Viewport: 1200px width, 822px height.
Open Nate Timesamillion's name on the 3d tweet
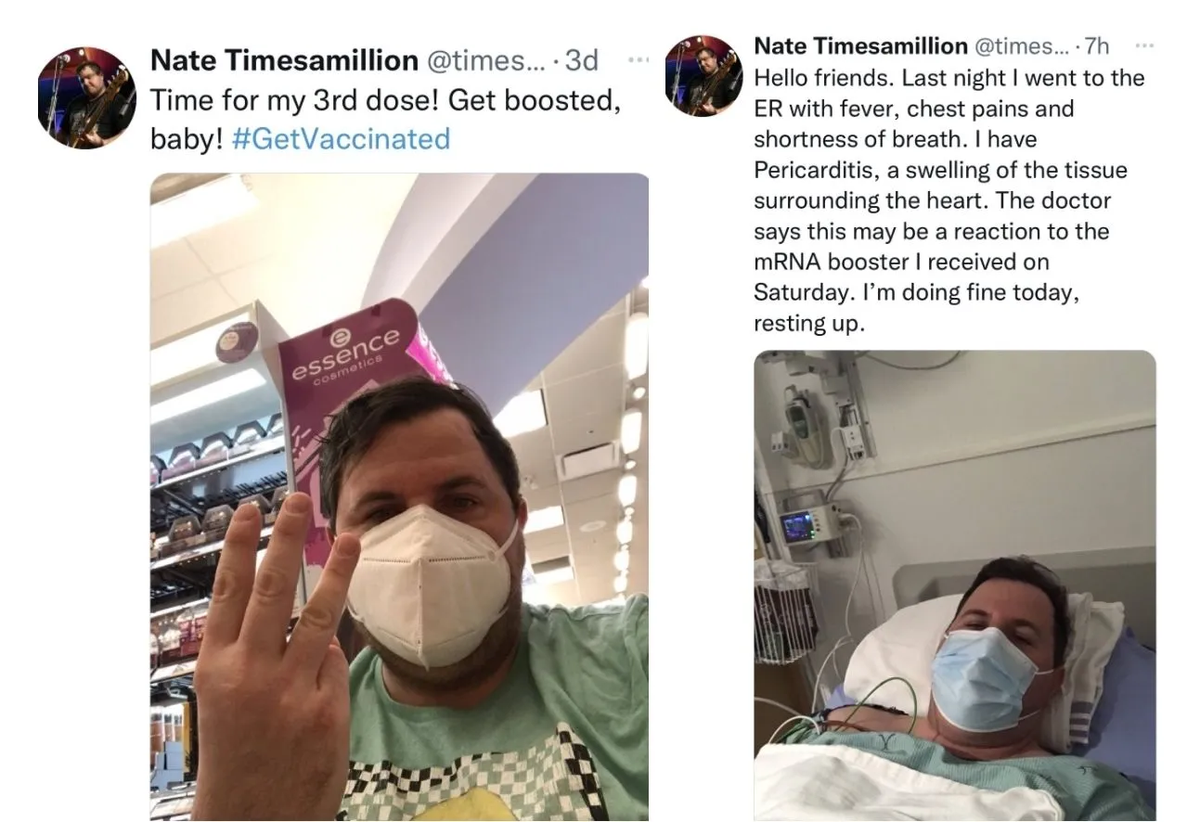tap(284, 61)
